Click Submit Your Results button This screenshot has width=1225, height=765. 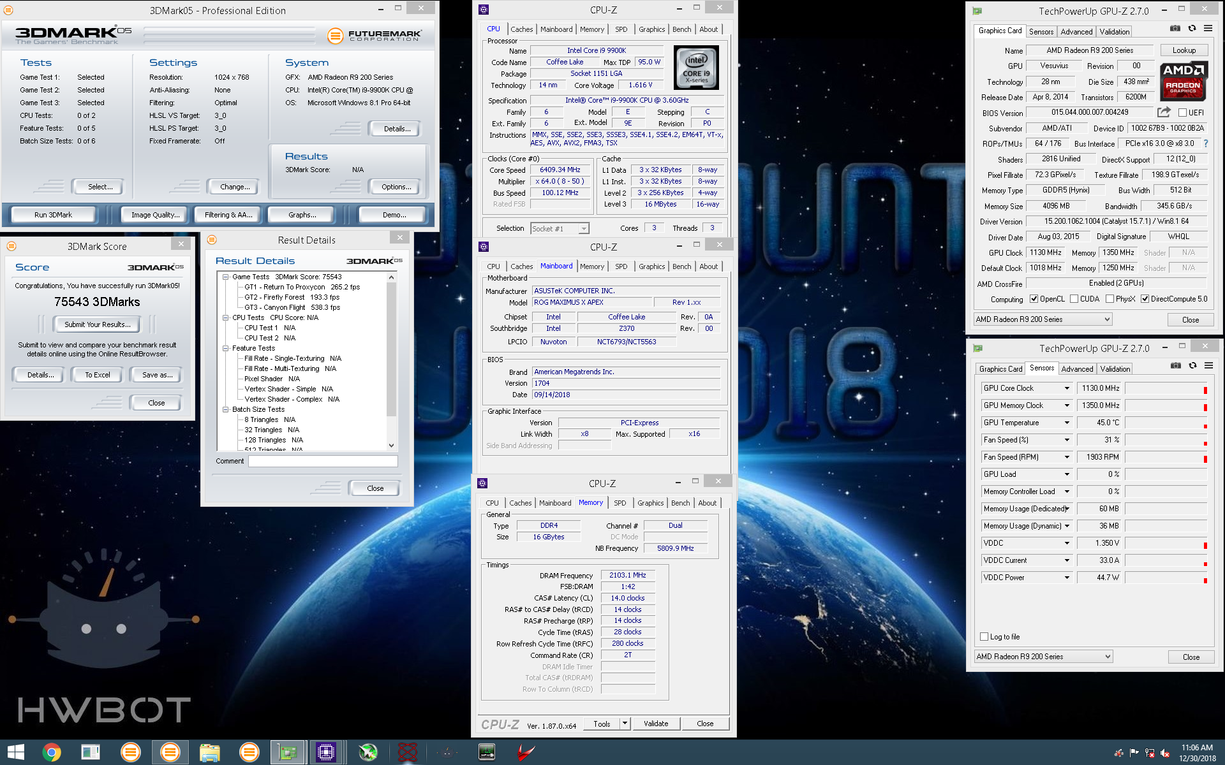click(x=98, y=324)
